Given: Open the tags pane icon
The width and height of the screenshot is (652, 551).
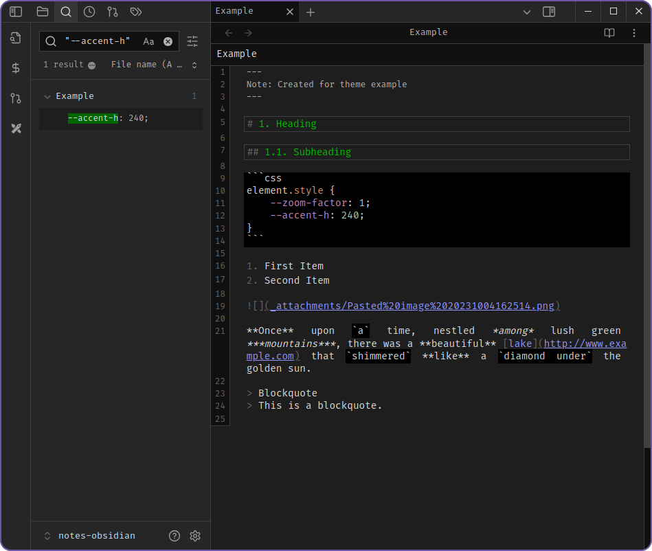Looking at the screenshot, I should click(136, 12).
